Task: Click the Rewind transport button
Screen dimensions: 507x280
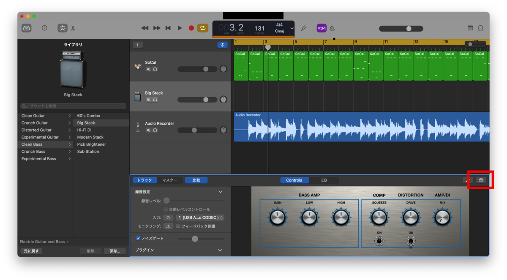Action: (x=145, y=28)
